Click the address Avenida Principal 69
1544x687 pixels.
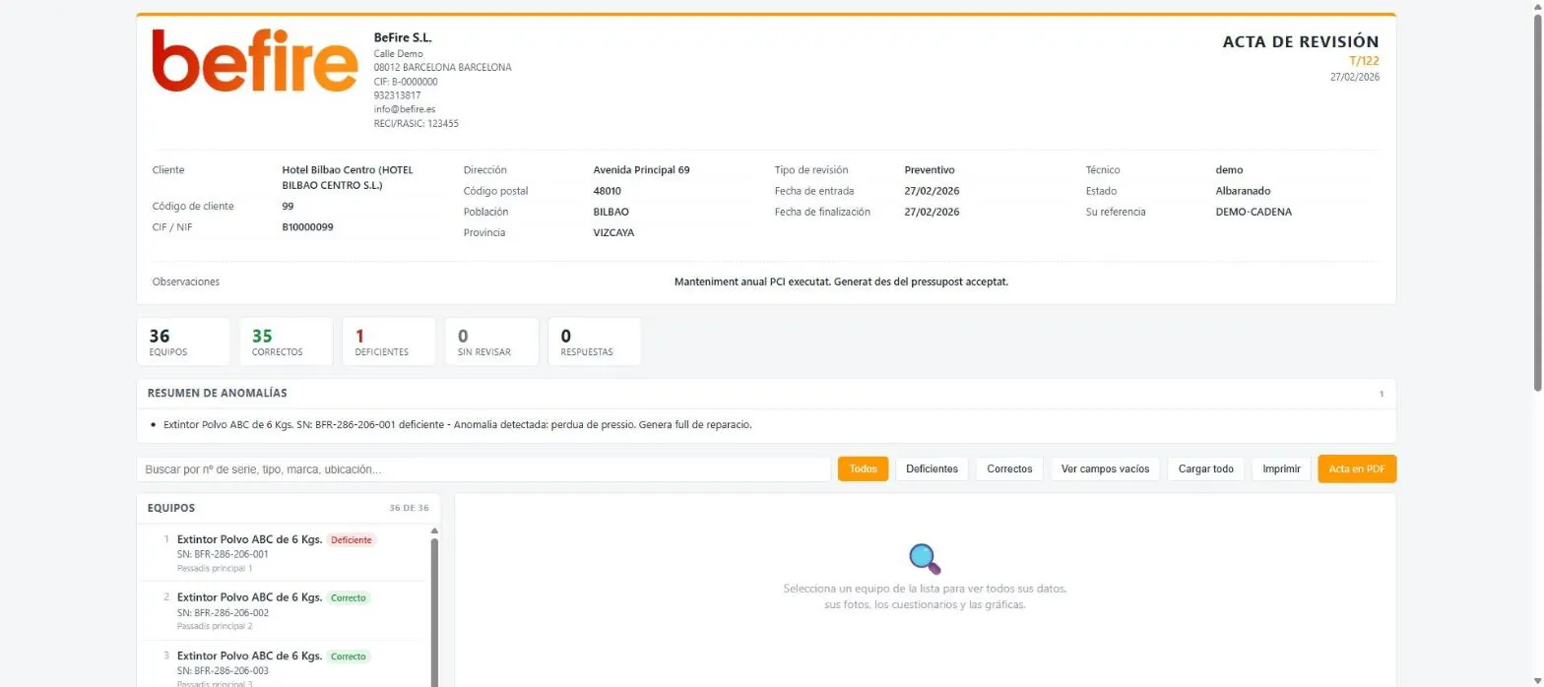tap(641, 170)
